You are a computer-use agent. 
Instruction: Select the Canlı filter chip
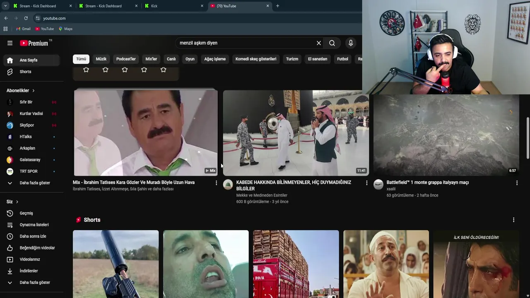(x=171, y=59)
